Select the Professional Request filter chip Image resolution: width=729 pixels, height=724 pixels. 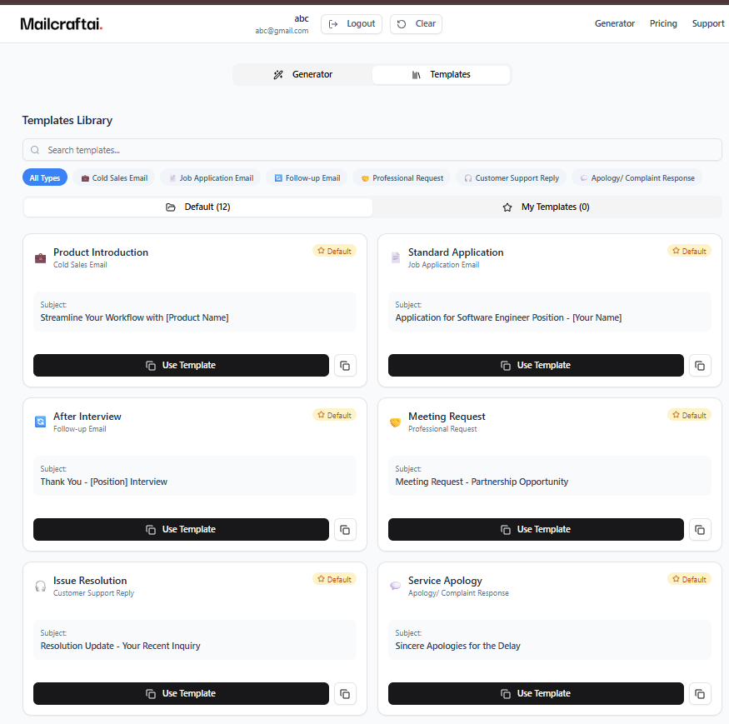[401, 177]
